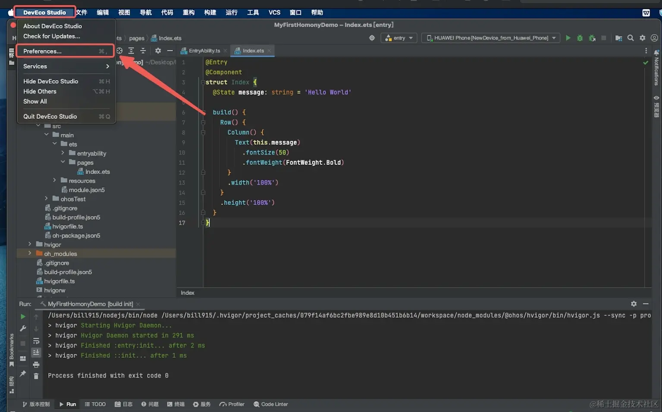
Task: Open the editor tabs more-options menu
Action: 646,51
